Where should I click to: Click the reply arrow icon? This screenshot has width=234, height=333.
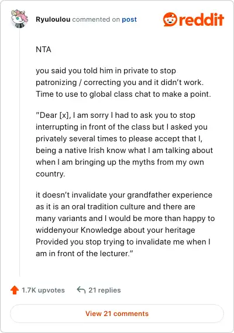pos(81,290)
